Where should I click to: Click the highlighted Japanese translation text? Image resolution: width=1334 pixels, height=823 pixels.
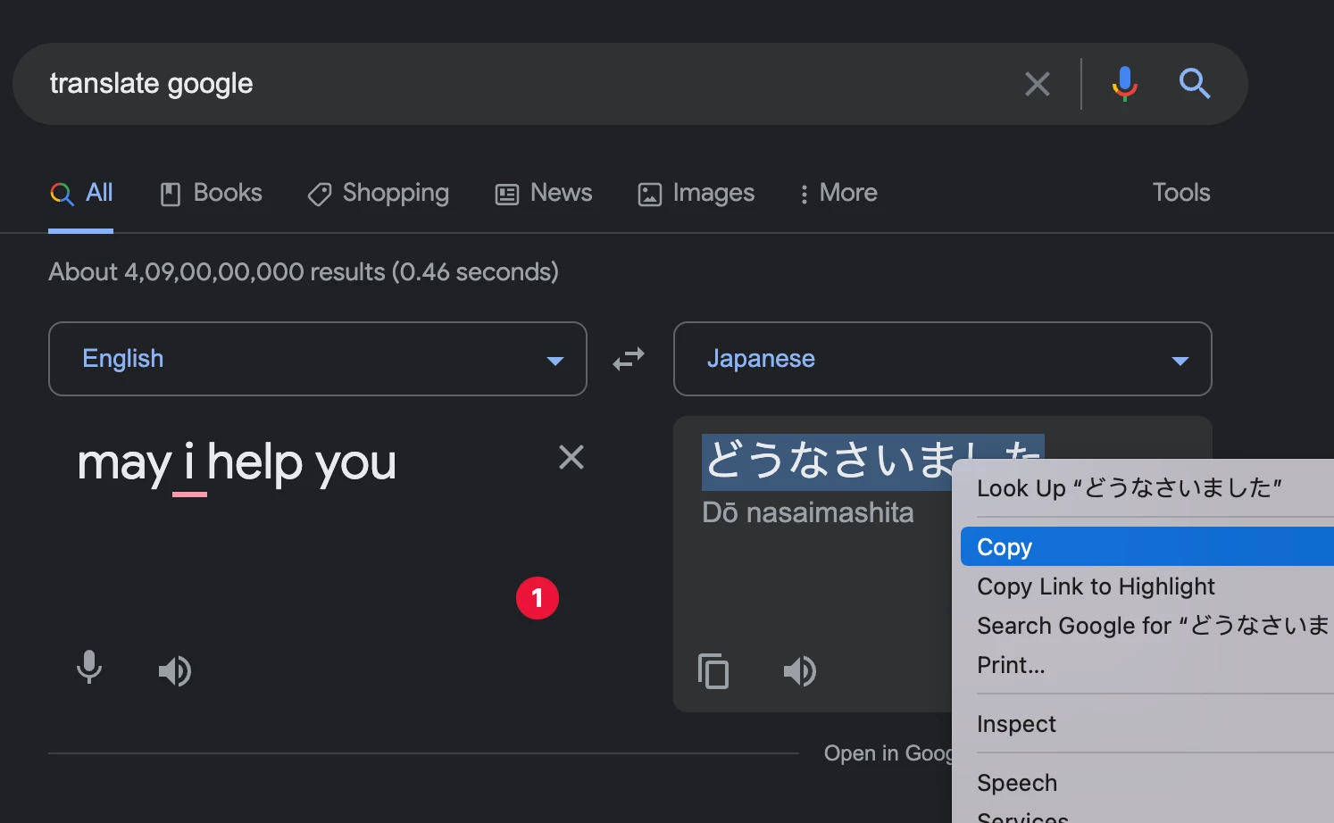[827, 461]
